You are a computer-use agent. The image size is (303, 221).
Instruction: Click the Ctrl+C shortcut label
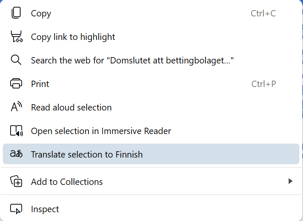point(263,13)
